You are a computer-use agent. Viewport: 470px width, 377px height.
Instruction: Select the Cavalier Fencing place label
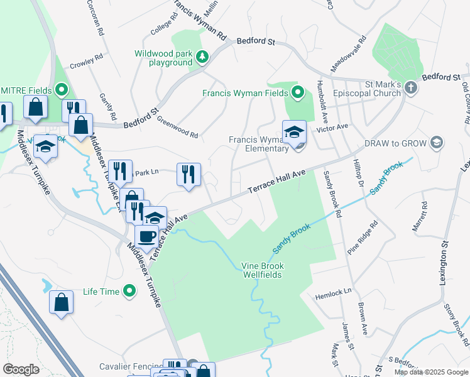(x=131, y=366)
